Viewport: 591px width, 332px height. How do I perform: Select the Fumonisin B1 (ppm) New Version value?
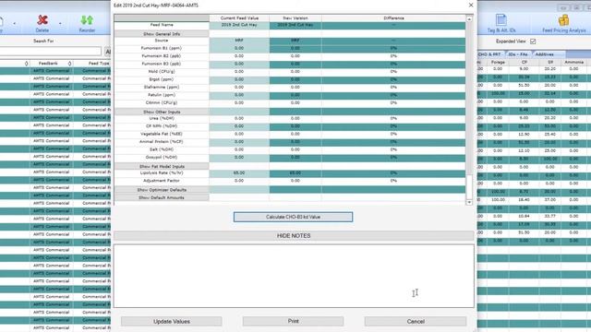(295, 48)
